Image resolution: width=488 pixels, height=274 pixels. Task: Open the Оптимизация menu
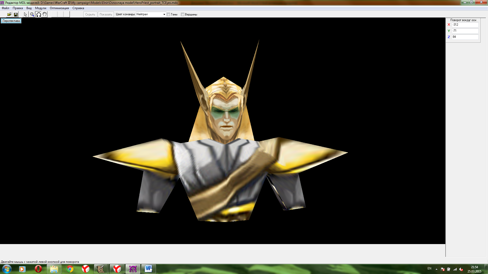coord(59,8)
